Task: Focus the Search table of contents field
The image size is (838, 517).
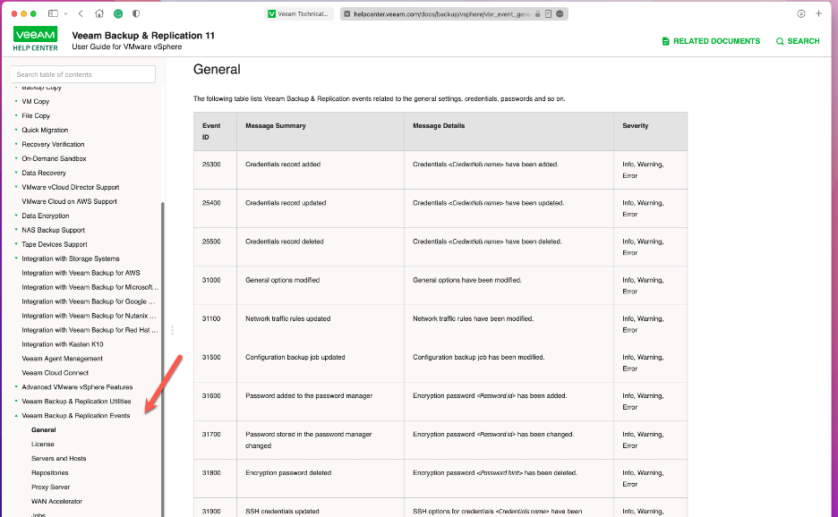Action: pyautogui.click(x=83, y=74)
